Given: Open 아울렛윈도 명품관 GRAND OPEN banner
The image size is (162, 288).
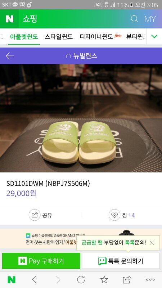Looking at the screenshot, I should 51,239.
